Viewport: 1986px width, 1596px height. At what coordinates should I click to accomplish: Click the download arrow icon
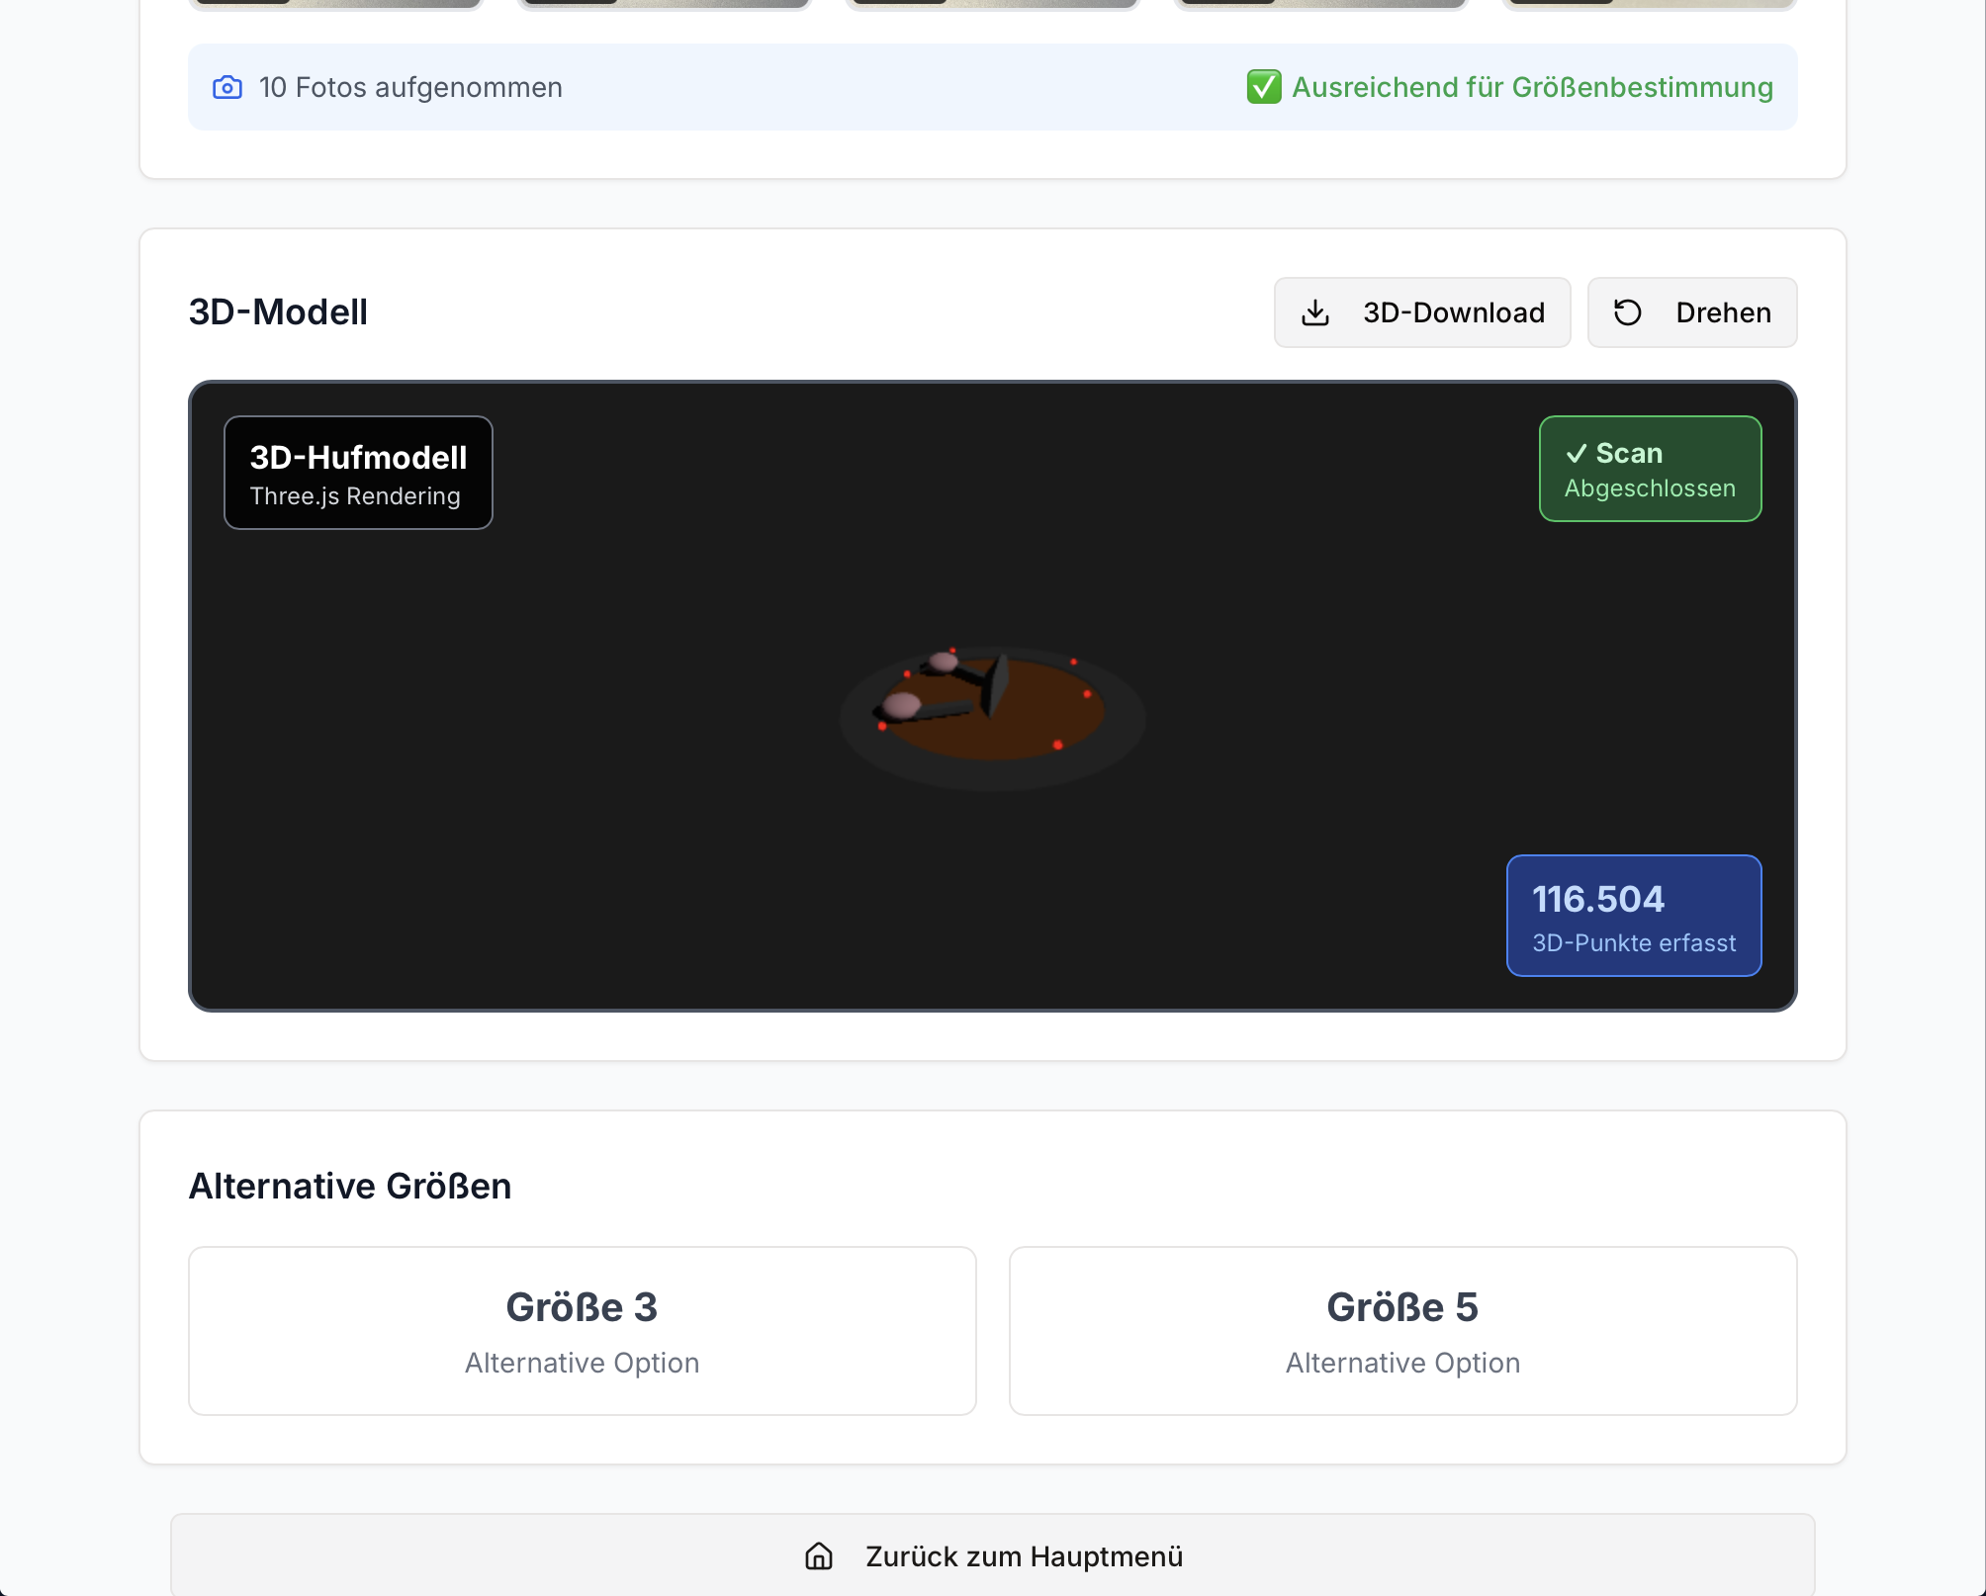click(1314, 312)
